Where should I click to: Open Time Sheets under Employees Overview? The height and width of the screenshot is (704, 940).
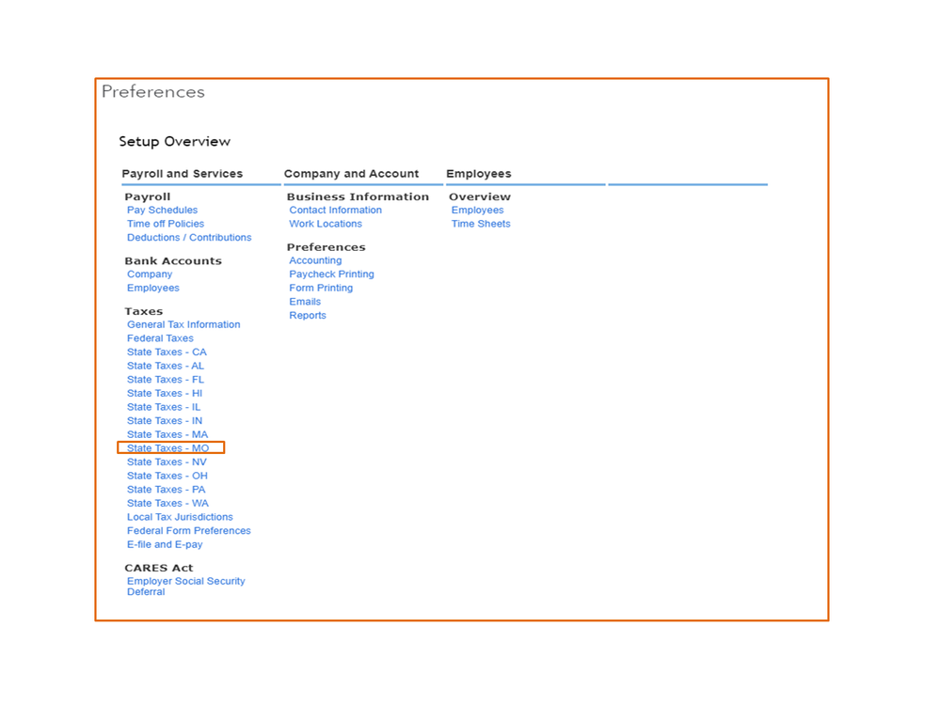(x=481, y=224)
